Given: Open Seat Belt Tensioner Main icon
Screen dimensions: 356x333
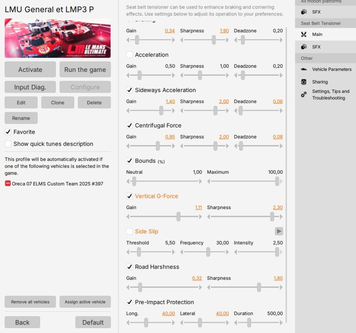Looking at the screenshot, I should point(304,34).
